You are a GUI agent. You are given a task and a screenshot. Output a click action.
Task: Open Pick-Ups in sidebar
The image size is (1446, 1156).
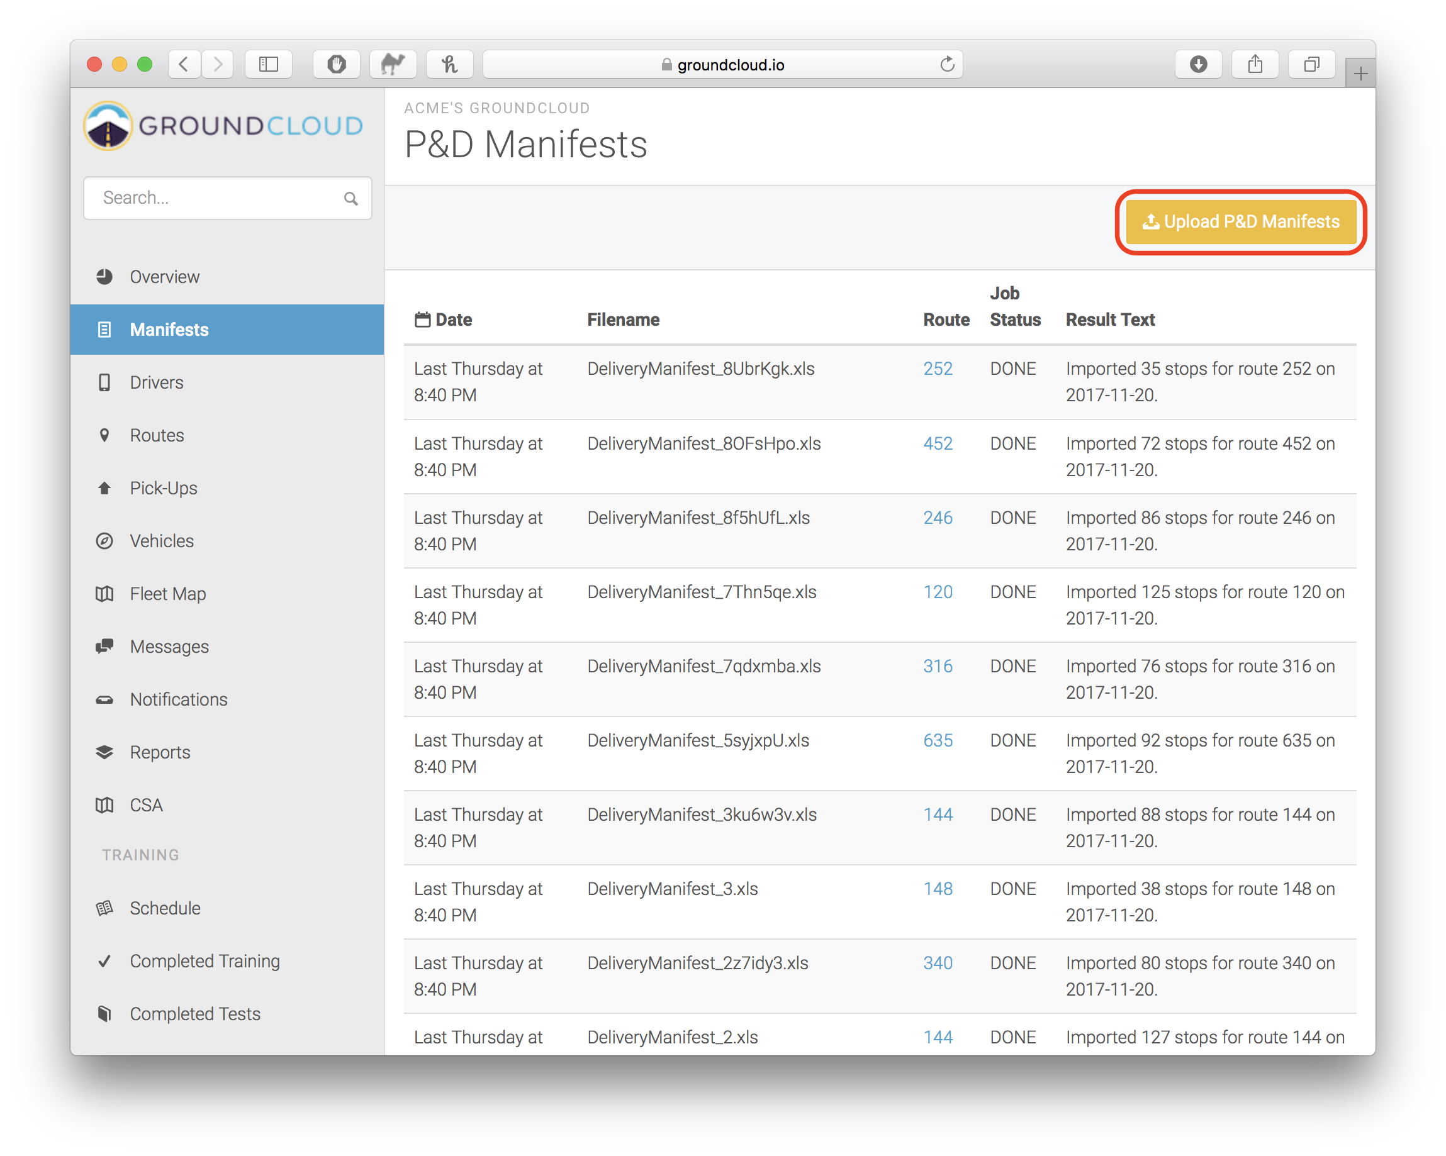(x=227, y=488)
